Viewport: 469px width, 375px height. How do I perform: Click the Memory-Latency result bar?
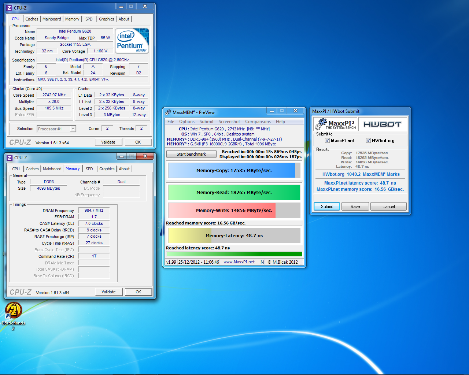[234, 235]
